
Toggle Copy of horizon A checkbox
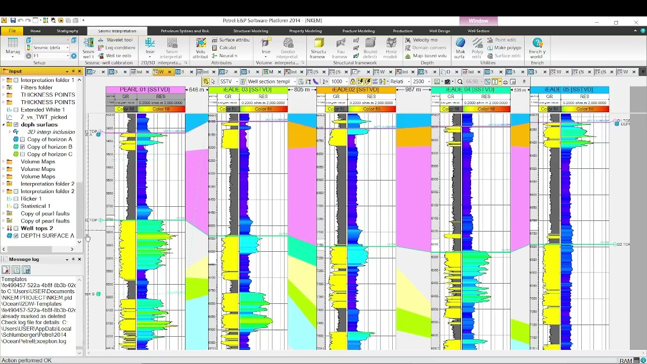click(22, 140)
